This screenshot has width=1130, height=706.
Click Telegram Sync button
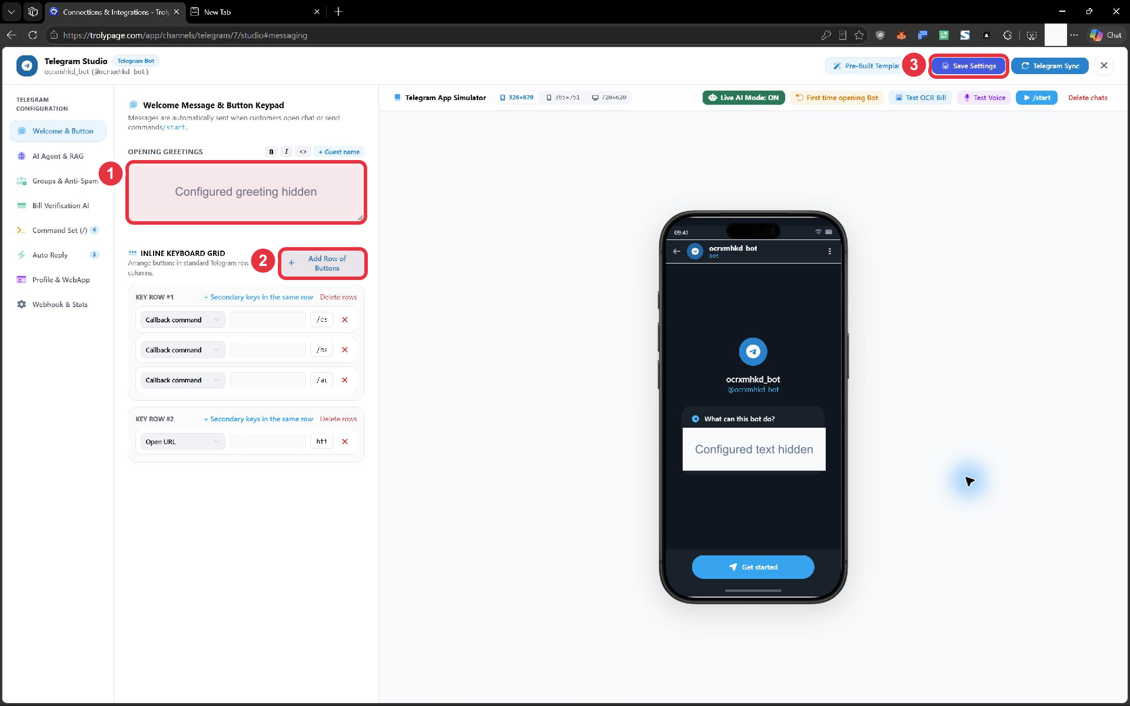[1050, 66]
